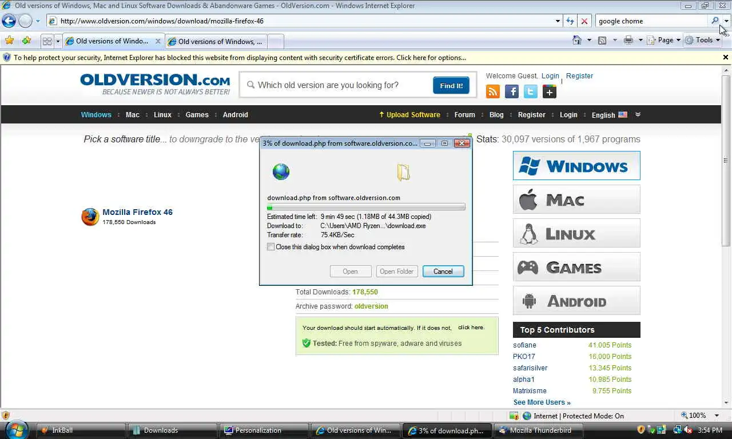Click the Home icon in command bar
Image resolution: width=732 pixels, height=439 pixels.
click(x=578, y=40)
